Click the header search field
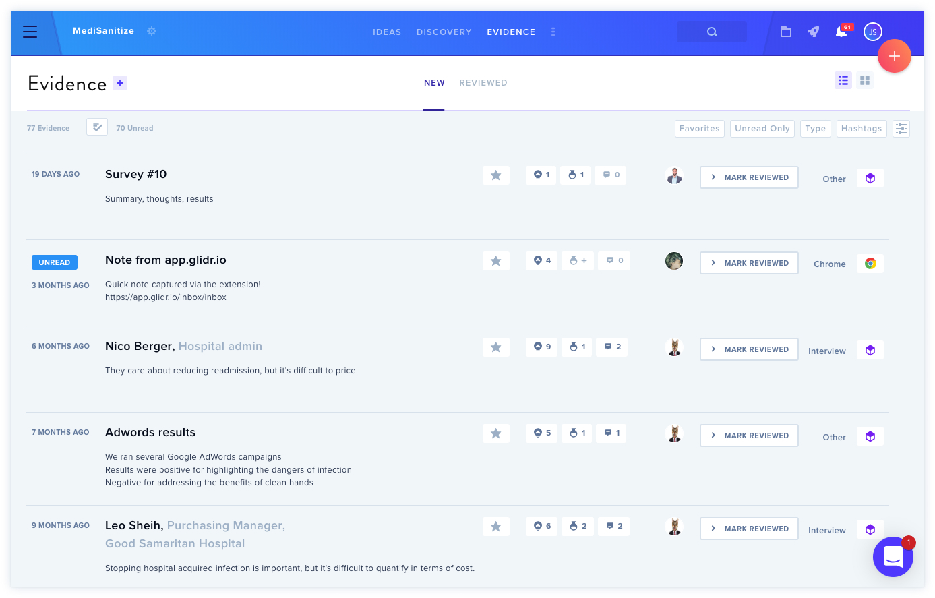 click(x=712, y=32)
